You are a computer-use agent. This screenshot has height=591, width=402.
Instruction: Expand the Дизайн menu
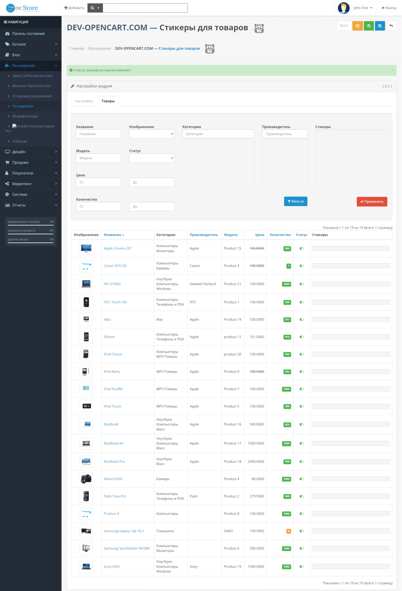point(31,152)
